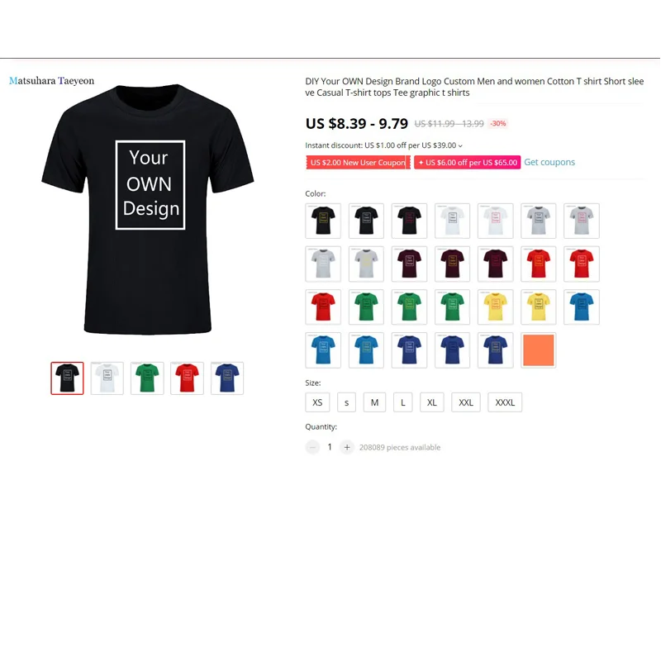Select the first maroon shirt color option
The height and width of the screenshot is (661, 661).
point(409,264)
